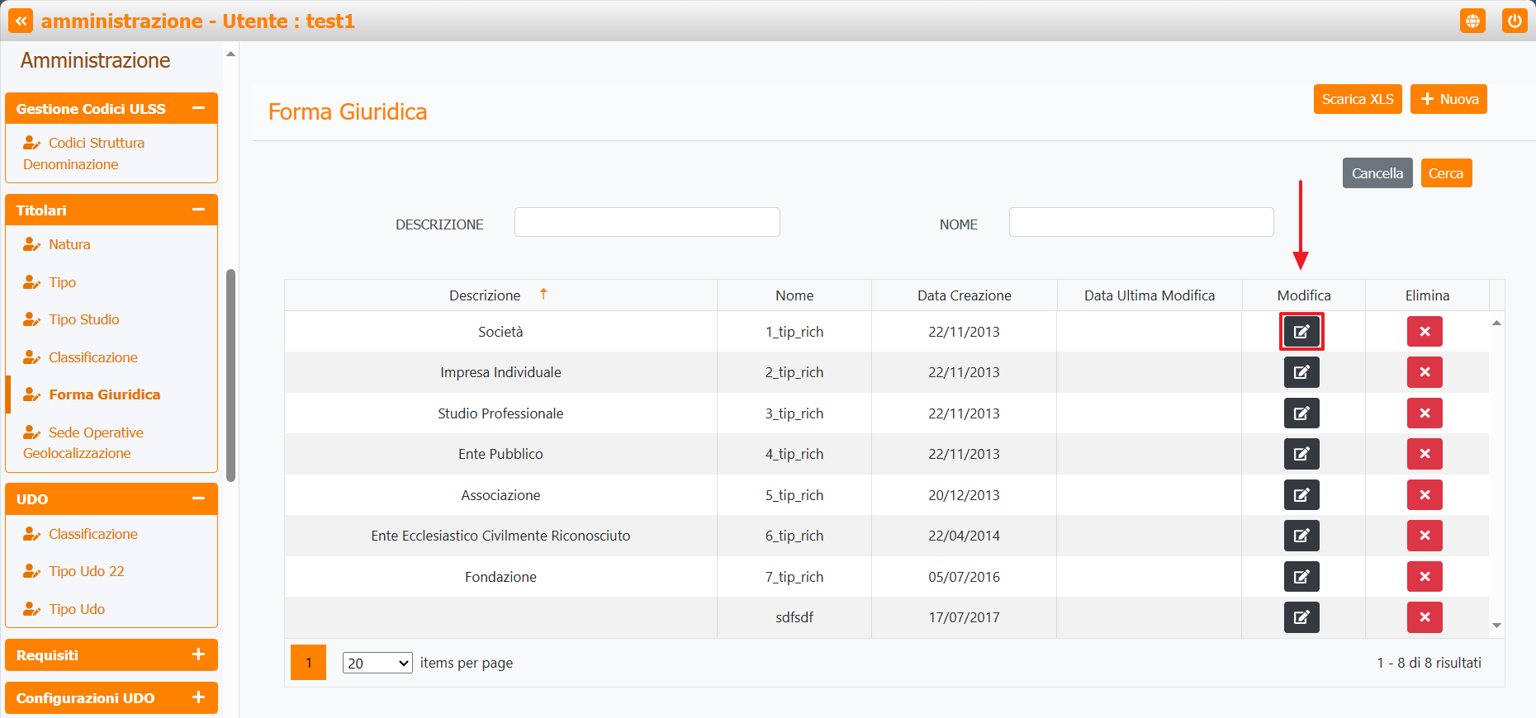The width and height of the screenshot is (1536, 718).
Task: Remove the Ente Pubblico record
Action: [1425, 454]
